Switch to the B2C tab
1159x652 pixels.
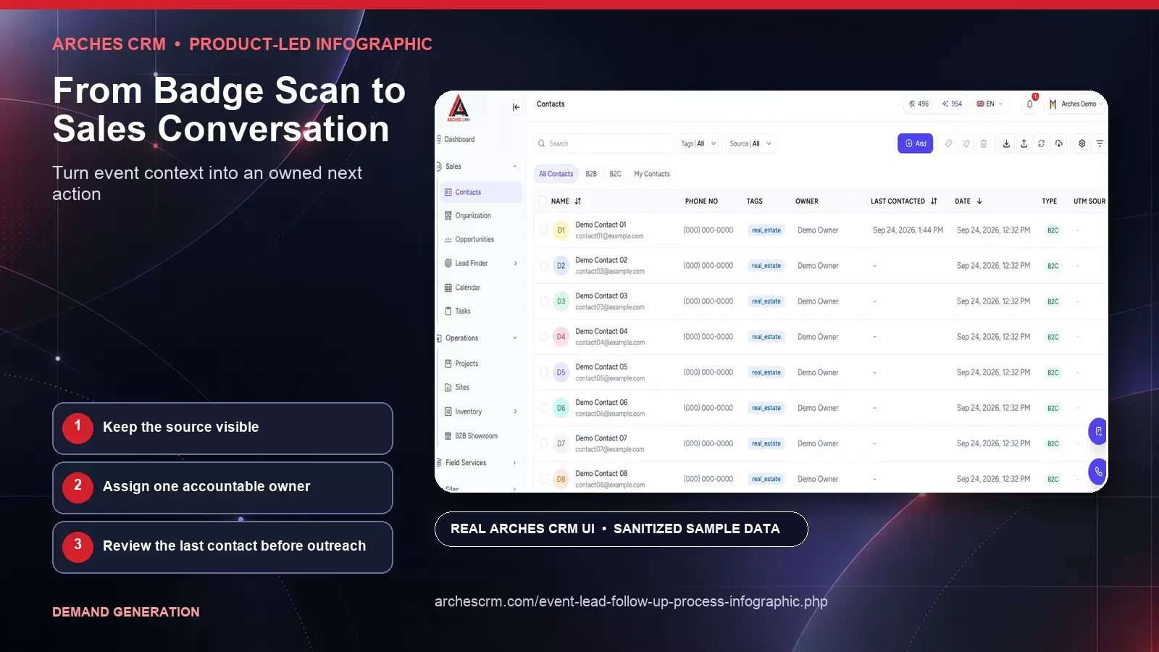(615, 174)
